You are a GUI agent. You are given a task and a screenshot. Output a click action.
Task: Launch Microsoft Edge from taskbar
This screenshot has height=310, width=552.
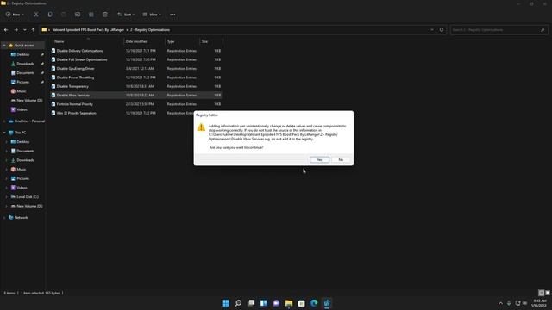pyautogui.click(x=314, y=303)
